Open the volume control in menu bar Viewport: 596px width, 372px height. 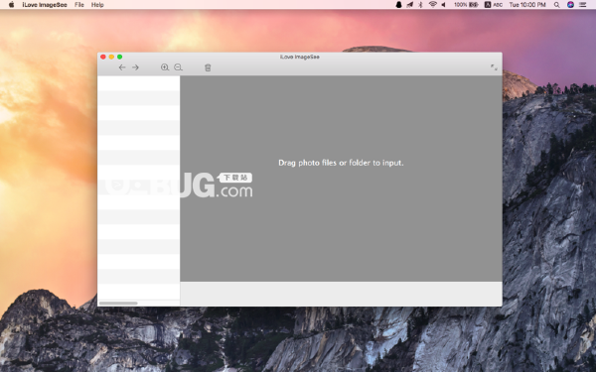tap(443, 5)
